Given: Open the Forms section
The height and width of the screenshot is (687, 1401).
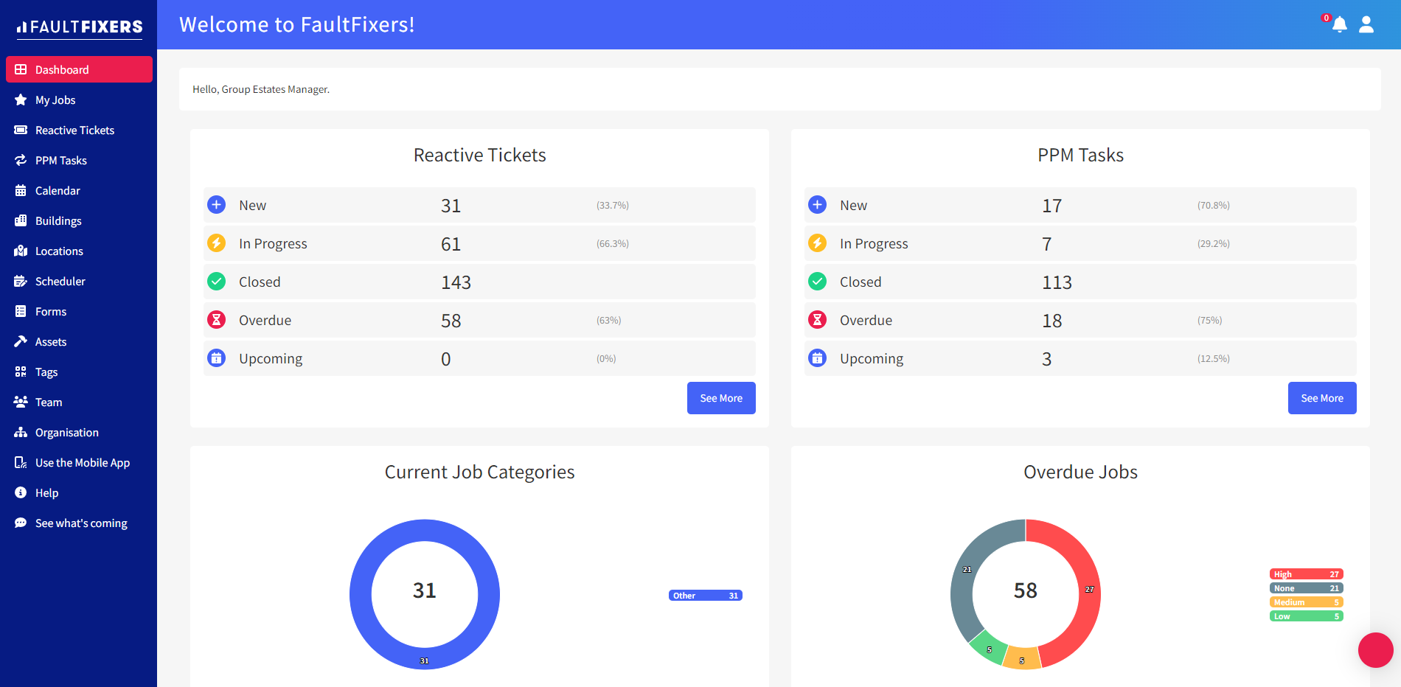Looking at the screenshot, I should click(x=50, y=311).
